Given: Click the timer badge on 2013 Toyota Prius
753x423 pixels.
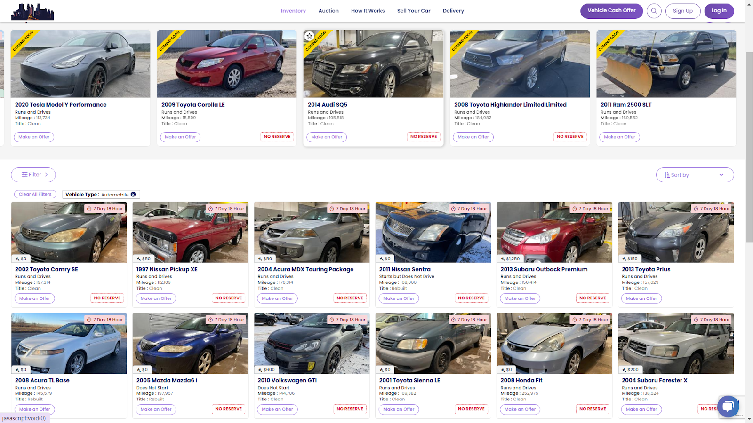Looking at the screenshot, I should coord(711,209).
